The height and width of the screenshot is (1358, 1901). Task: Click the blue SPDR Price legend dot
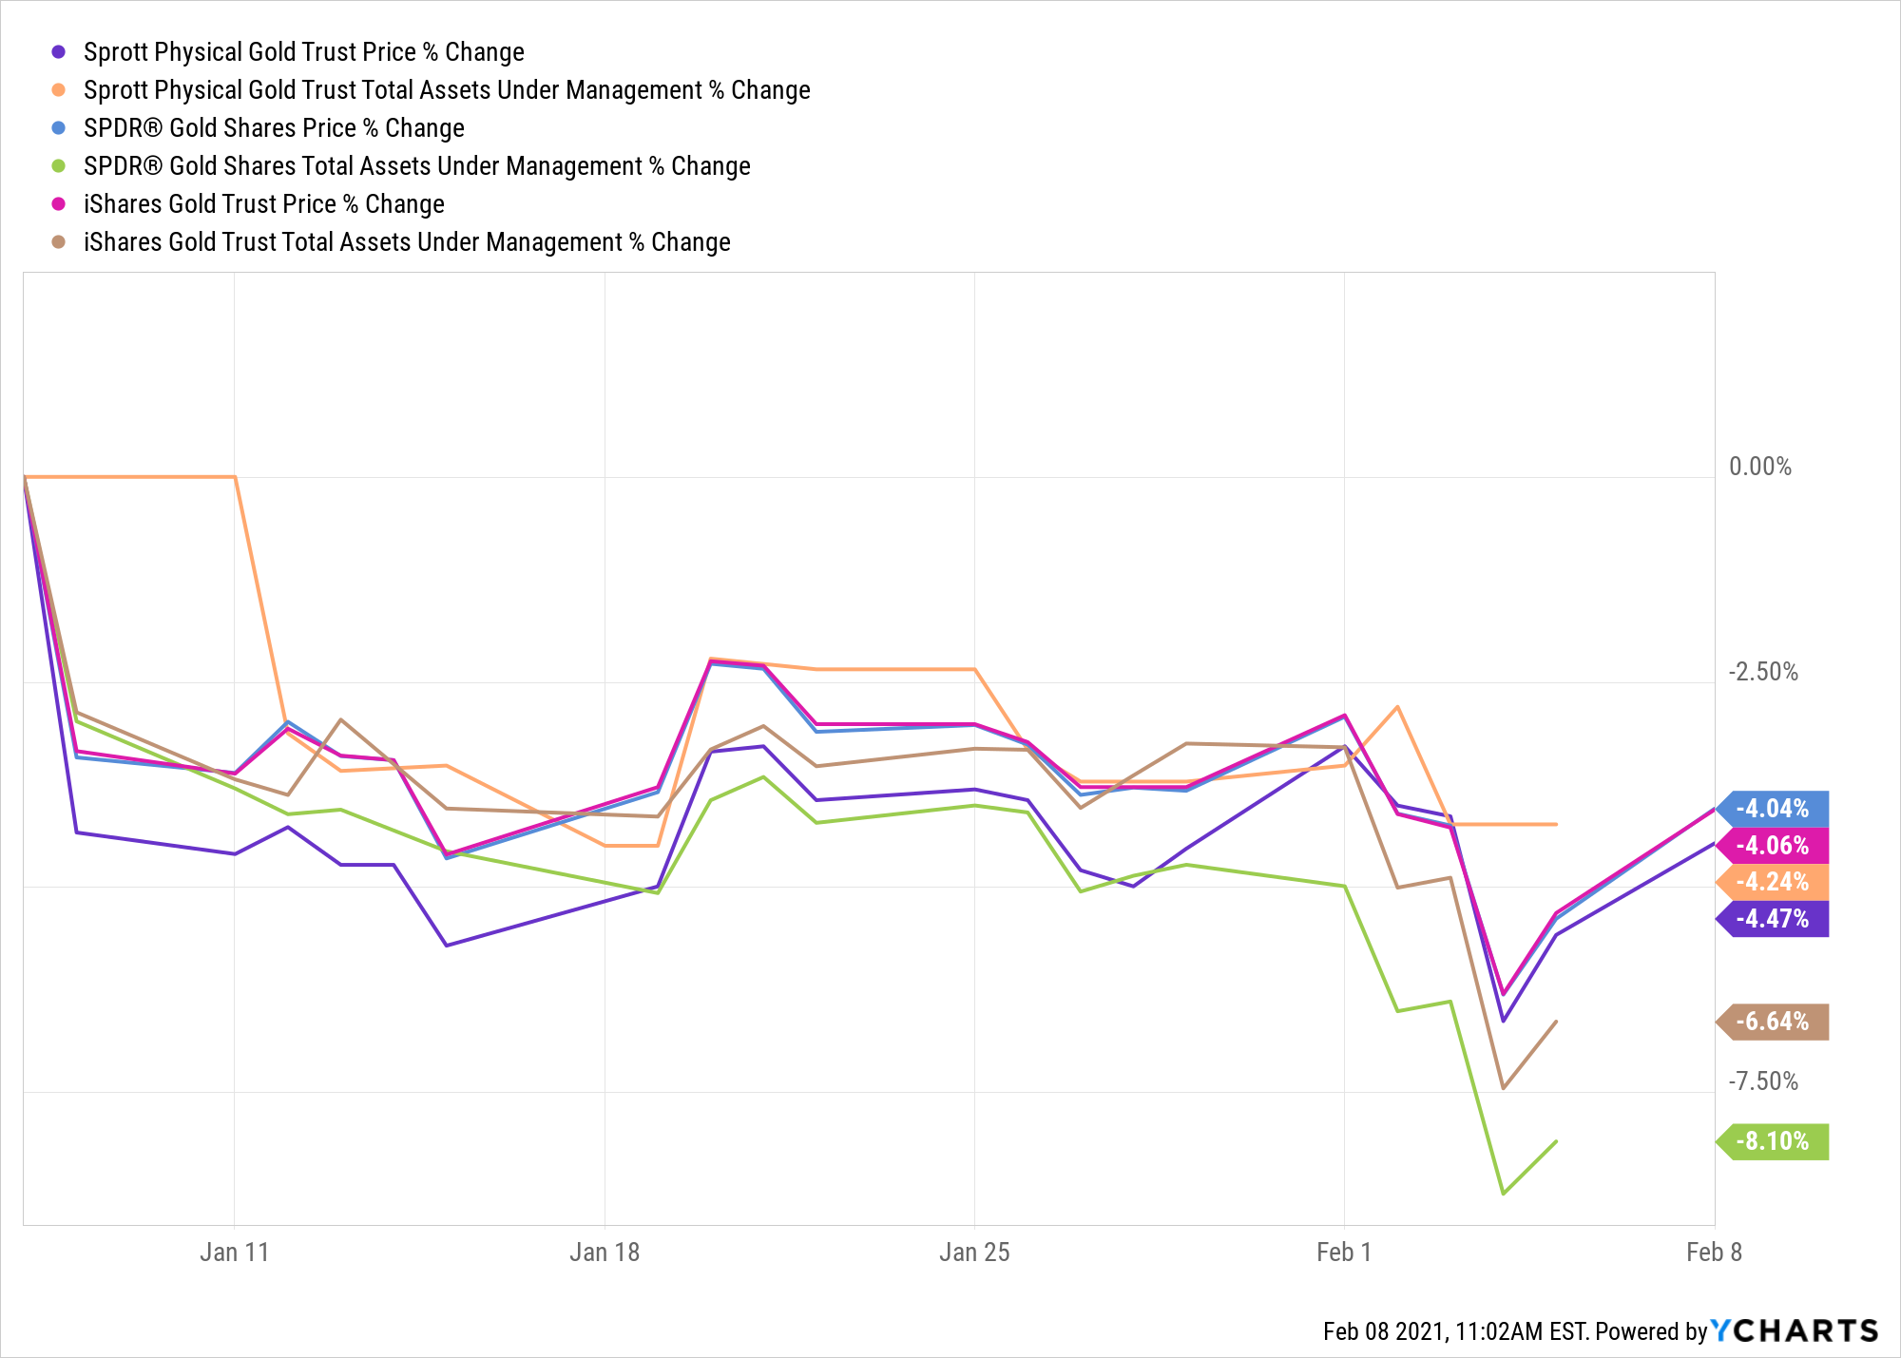59,128
